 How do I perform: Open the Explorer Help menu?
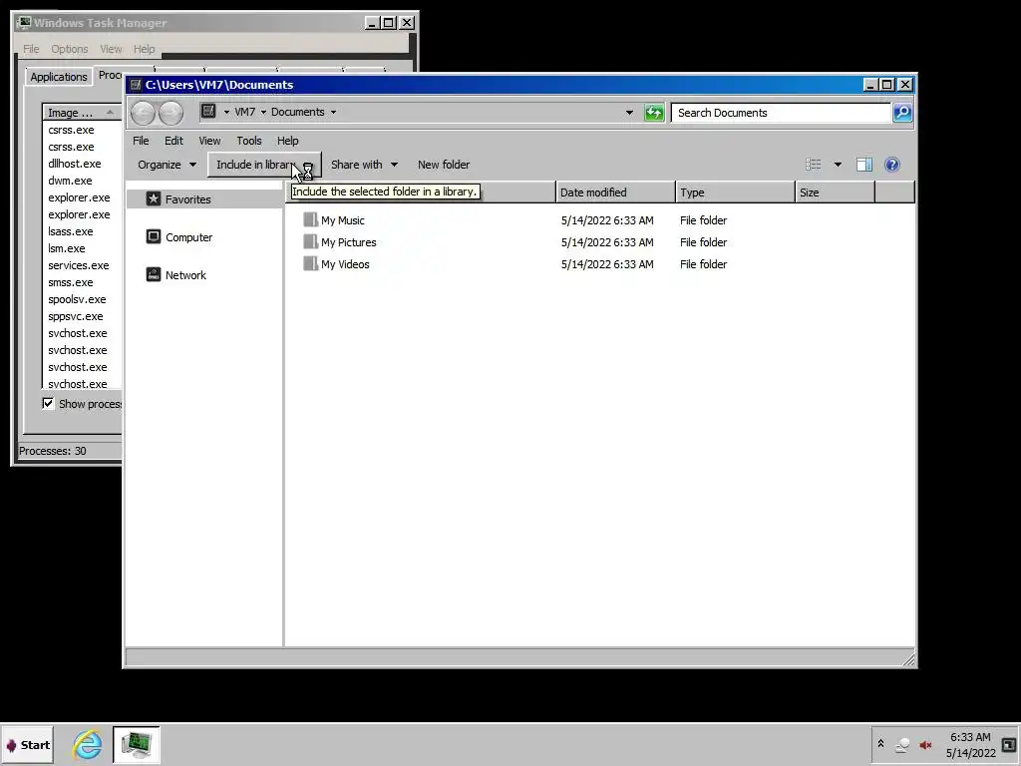pos(288,141)
